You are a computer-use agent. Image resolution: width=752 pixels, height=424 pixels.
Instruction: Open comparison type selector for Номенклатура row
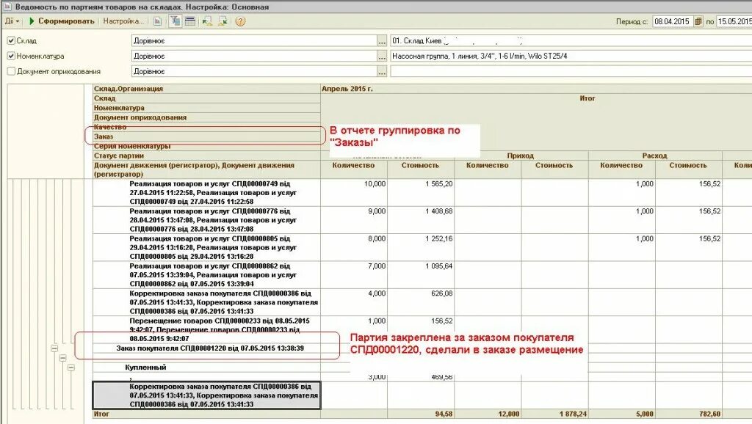tap(382, 56)
